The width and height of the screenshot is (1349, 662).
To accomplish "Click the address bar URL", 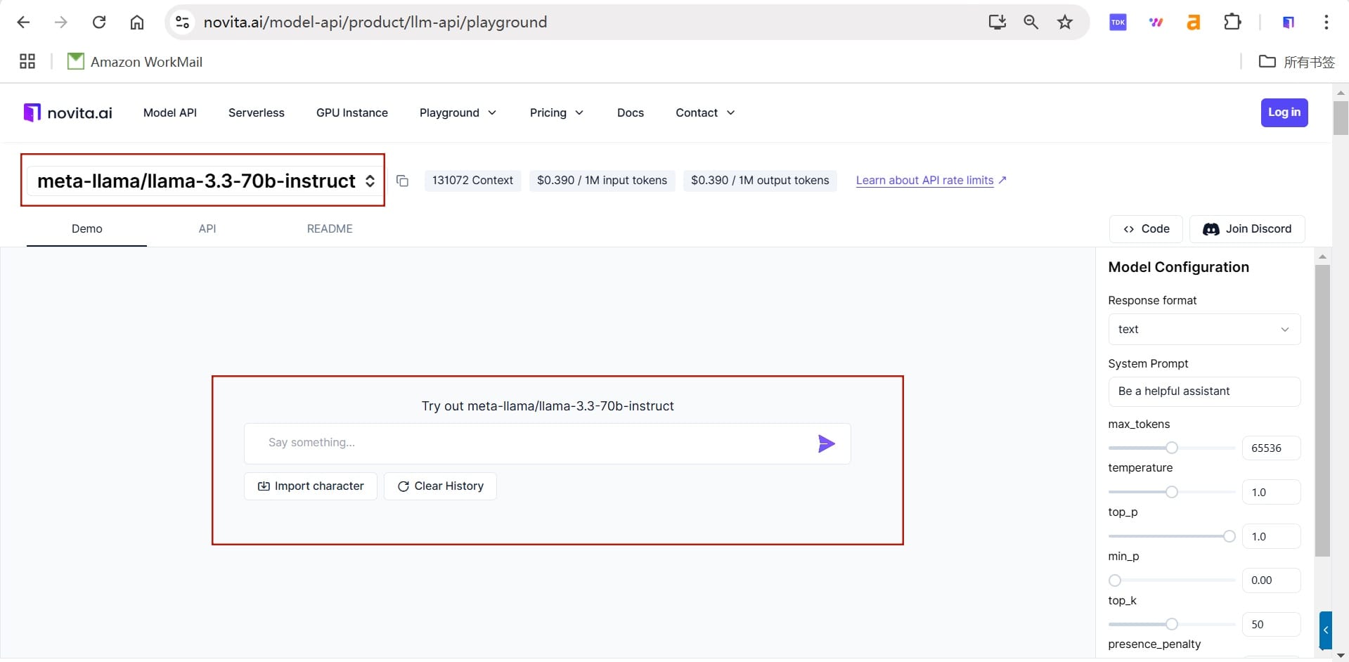I will (375, 22).
